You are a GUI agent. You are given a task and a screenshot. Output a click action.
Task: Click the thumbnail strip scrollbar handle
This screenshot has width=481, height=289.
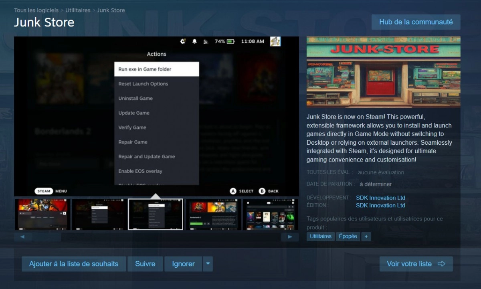(46, 237)
